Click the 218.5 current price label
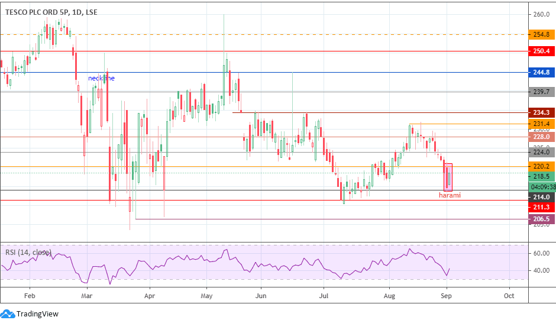Image resolution: width=556 pixels, height=320 pixels. pyautogui.click(x=541, y=176)
